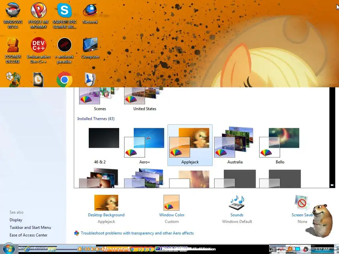Open the Network desktop icon
Viewport: 339px width, 254px height.
point(90,13)
